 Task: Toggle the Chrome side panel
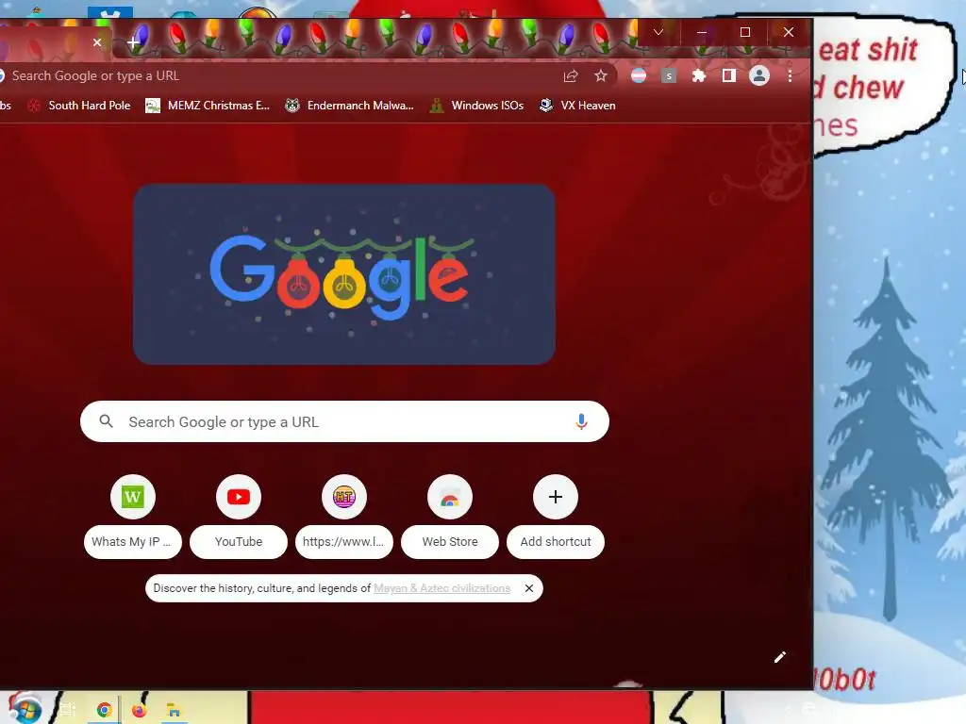point(729,75)
